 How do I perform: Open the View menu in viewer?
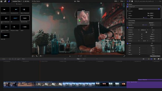coord(123,1)
